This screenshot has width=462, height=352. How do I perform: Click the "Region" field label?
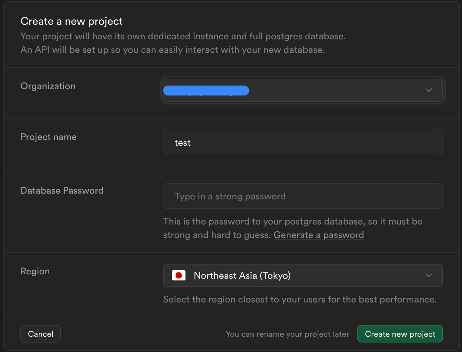tap(35, 271)
